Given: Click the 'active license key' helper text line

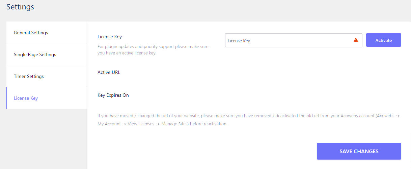Looking at the screenshot, I should [x=127, y=53].
